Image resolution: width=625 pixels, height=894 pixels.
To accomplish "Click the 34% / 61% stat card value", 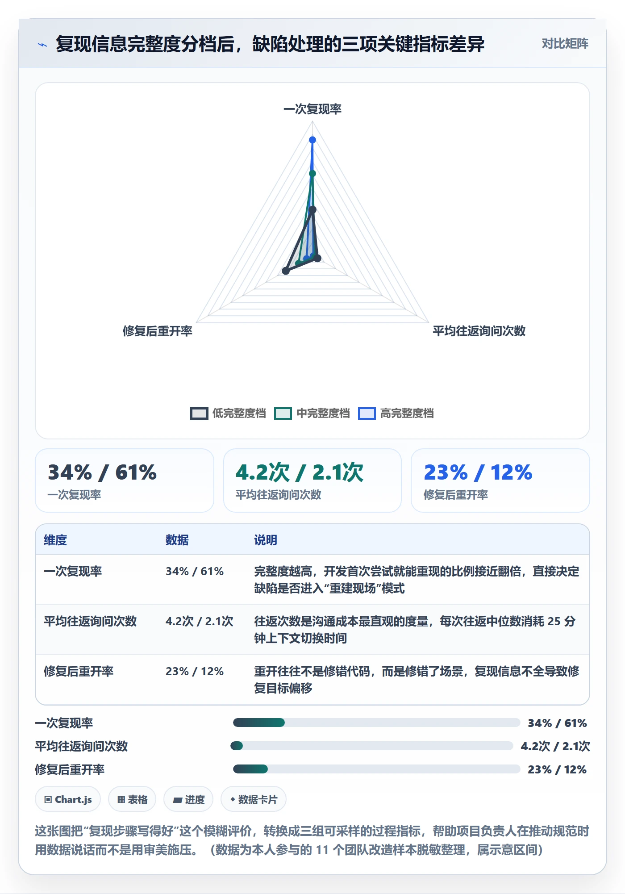I will tap(102, 472).
